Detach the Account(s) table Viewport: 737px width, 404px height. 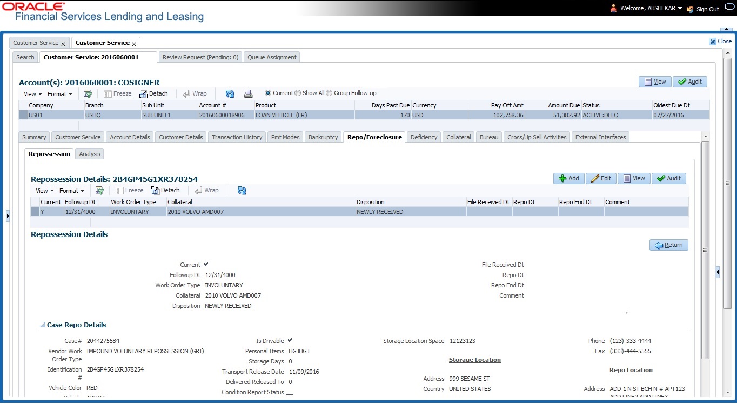point(153,93)
